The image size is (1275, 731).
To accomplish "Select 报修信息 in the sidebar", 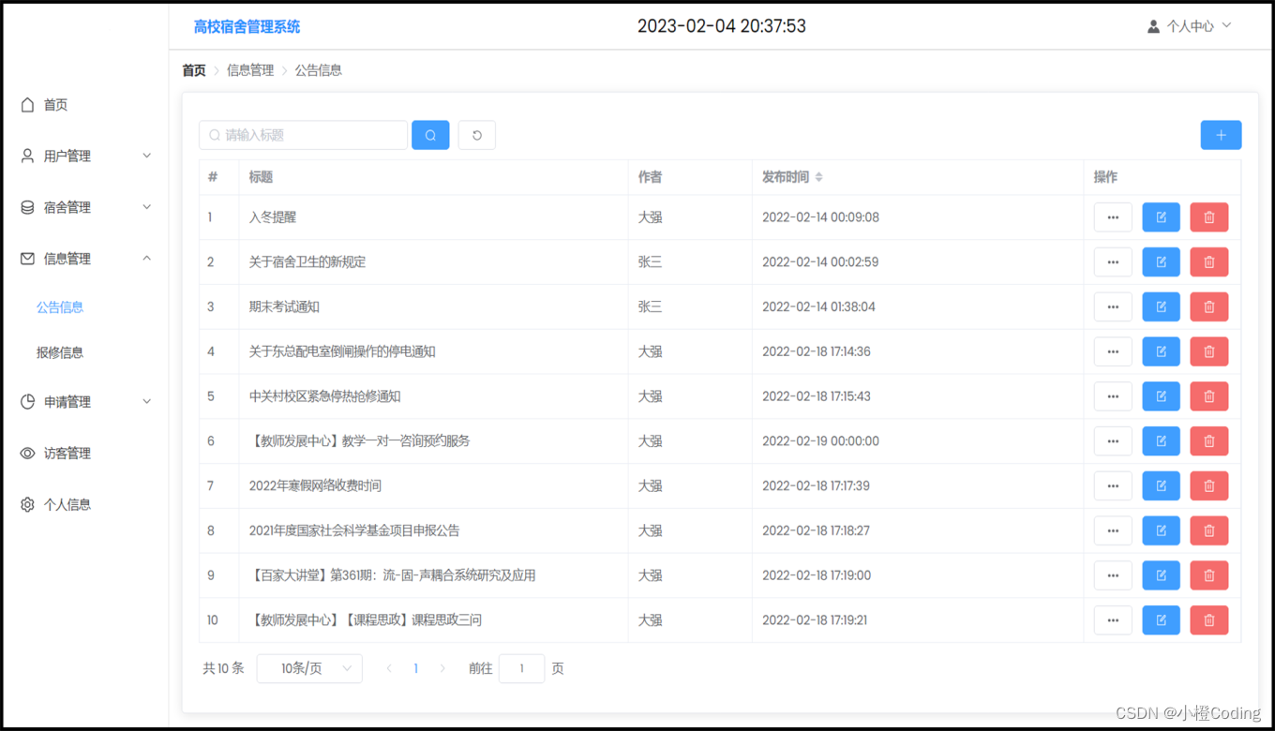I will coord(60,352).
